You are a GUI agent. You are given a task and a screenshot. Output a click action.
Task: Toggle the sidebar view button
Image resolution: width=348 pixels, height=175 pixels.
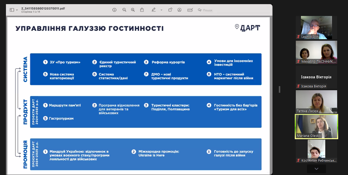12,10
